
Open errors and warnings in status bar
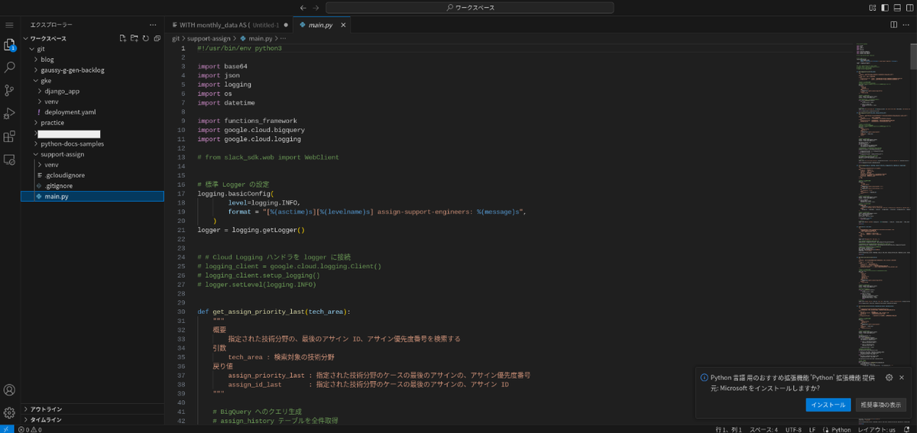click(x=31, y=429)
